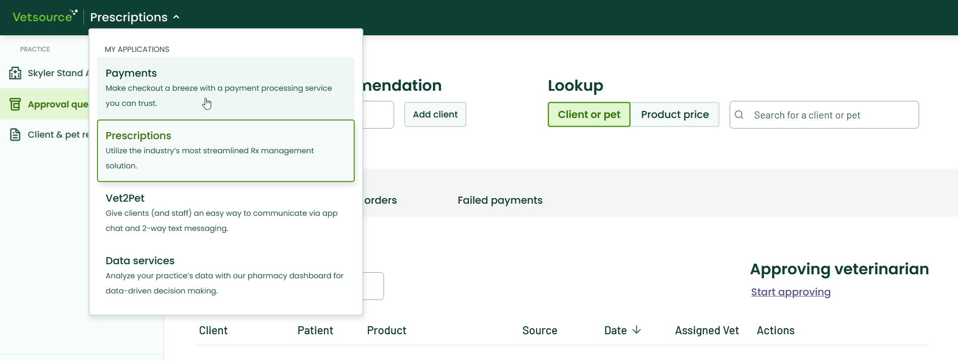Click the search magnifier icon
This screenshot has width=958, height=361.
click(739, 115)
